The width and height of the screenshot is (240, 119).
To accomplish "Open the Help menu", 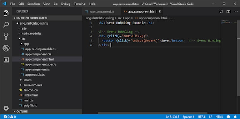I will tap(92, 4).
